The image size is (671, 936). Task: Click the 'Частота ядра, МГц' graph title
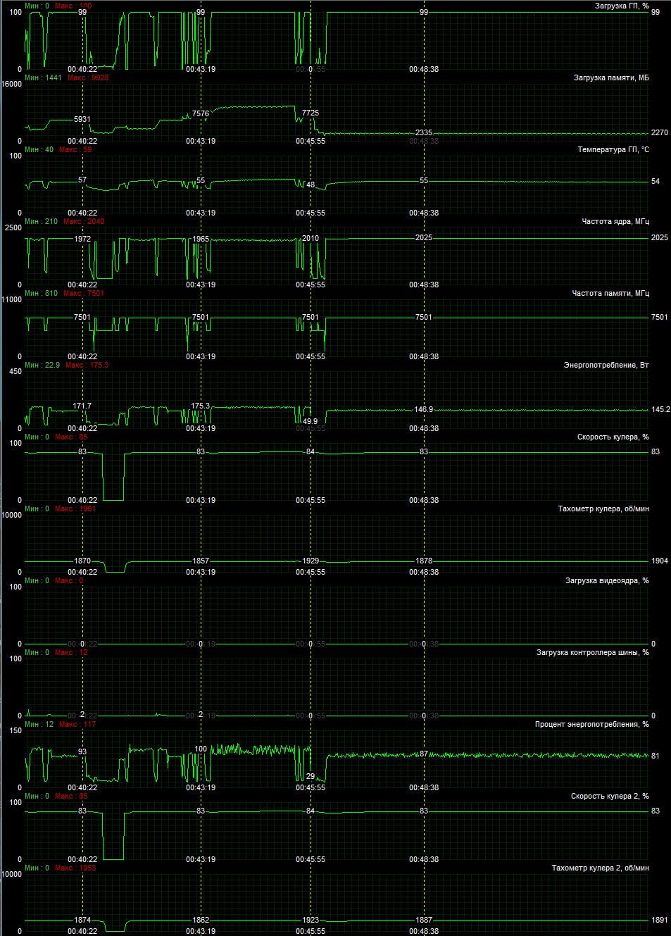click(615, 221)
